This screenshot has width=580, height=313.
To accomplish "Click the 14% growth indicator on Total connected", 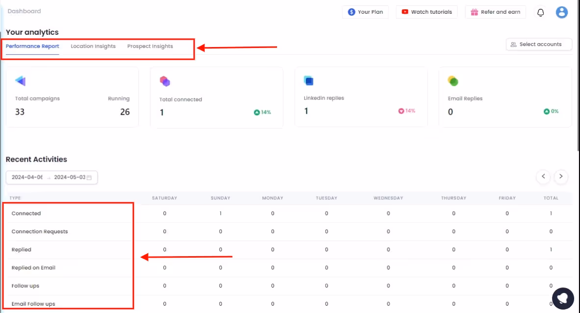I will click(x=262, y=112).
